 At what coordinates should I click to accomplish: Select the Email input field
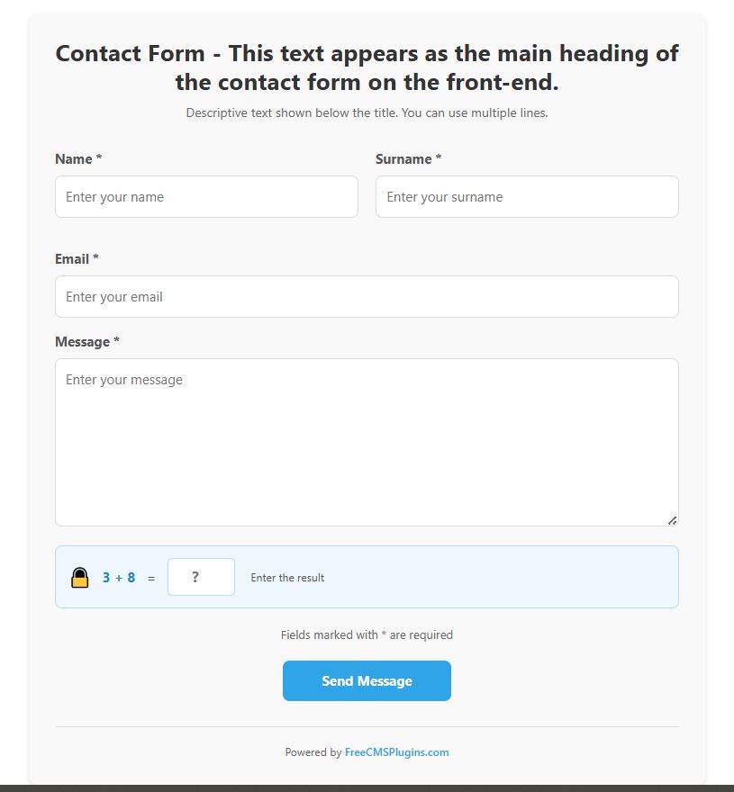click(367, 296)
